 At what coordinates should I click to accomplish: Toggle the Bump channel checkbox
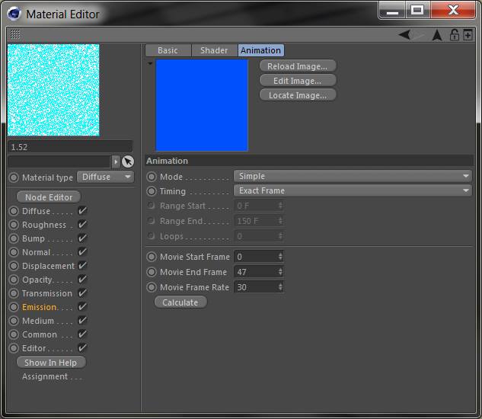pos(82,238)
